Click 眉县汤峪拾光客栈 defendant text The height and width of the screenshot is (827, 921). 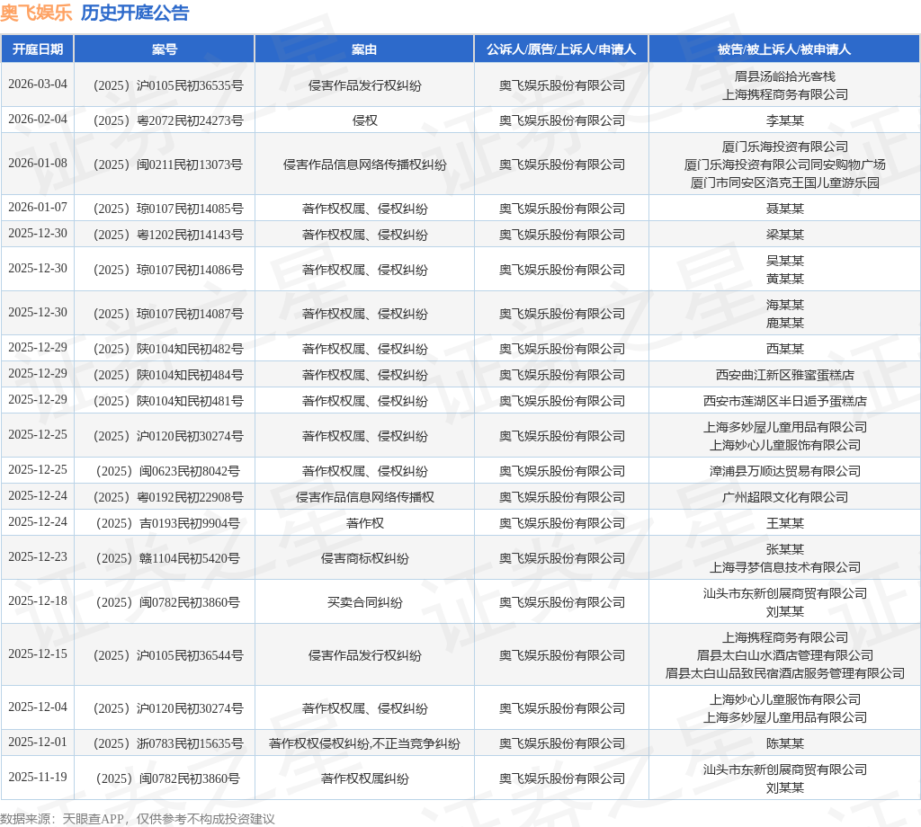point(784,76)
